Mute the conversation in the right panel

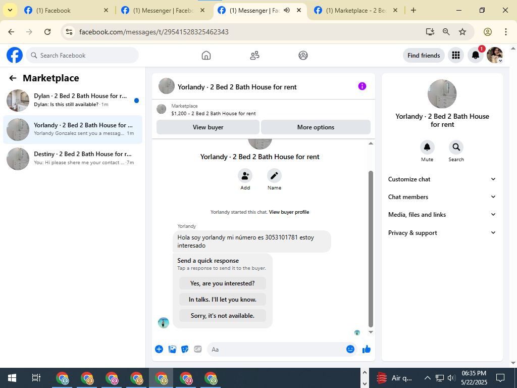427,147
